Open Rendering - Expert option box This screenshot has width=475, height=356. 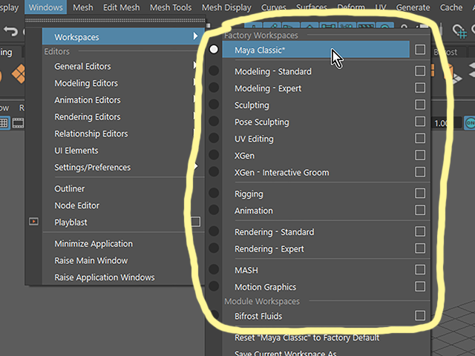click(x=420, y=248)
